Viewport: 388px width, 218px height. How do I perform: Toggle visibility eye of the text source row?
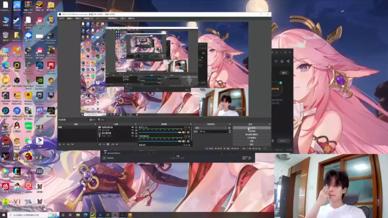[x=132, y=136]
